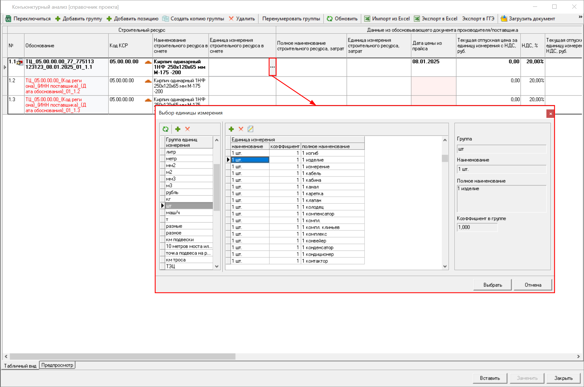Click the brick icon in row 1.1
The height and width of the screenshot is (387, 584).
click(x=148, y=62)
